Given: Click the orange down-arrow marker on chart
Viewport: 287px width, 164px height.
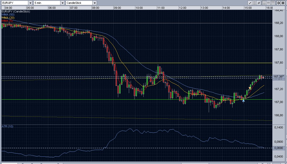Looking at the screenshot, I should (x=250, y=88).
